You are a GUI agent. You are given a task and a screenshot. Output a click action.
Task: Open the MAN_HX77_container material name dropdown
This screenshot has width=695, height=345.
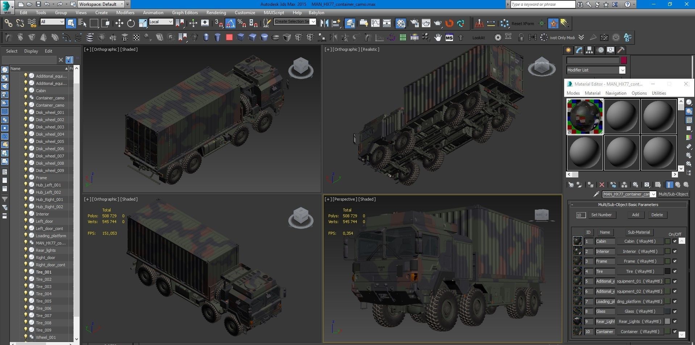click(629, 194)
